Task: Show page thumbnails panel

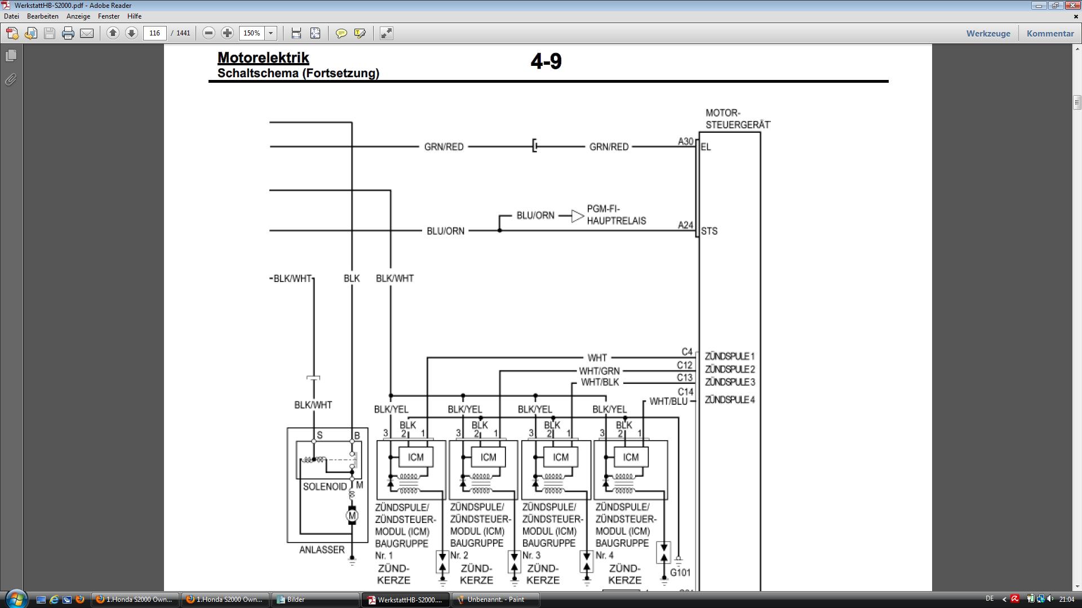Action: coord(11,56)
